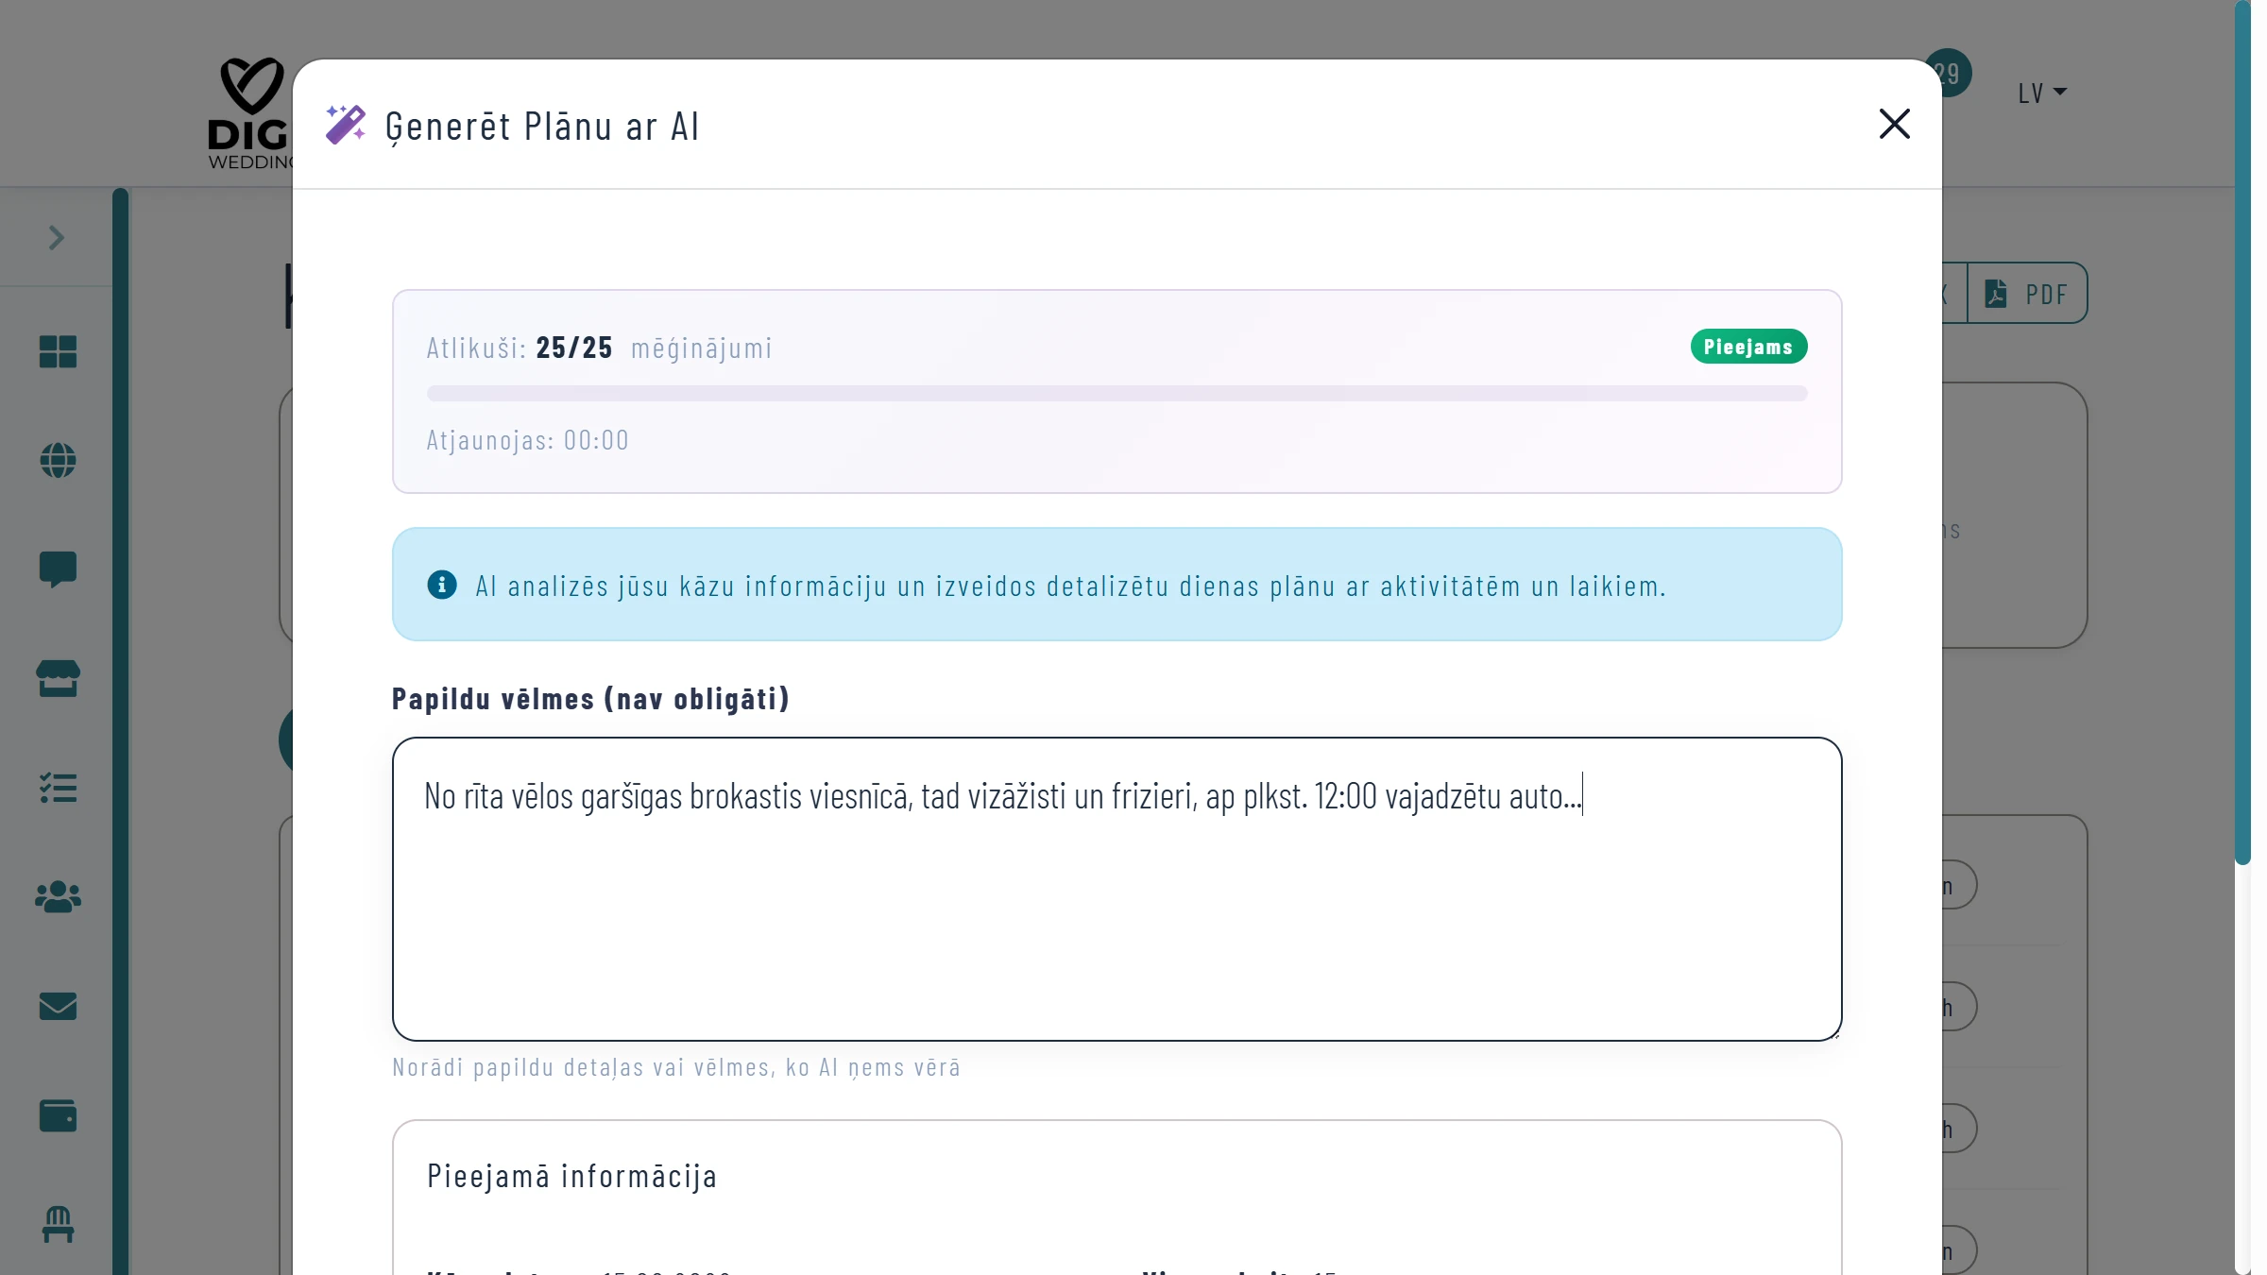Close the Ģenerēt Plānu ar AI dialog
Viewport: 2267px width, 1275px height.
pos(1894,124)
